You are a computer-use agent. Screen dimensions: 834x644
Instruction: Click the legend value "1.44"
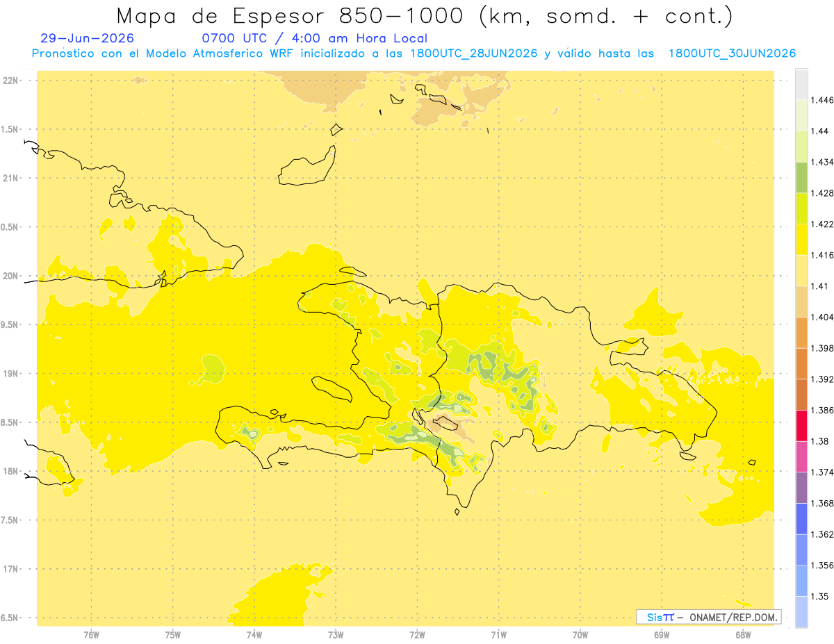coord(819,131)
